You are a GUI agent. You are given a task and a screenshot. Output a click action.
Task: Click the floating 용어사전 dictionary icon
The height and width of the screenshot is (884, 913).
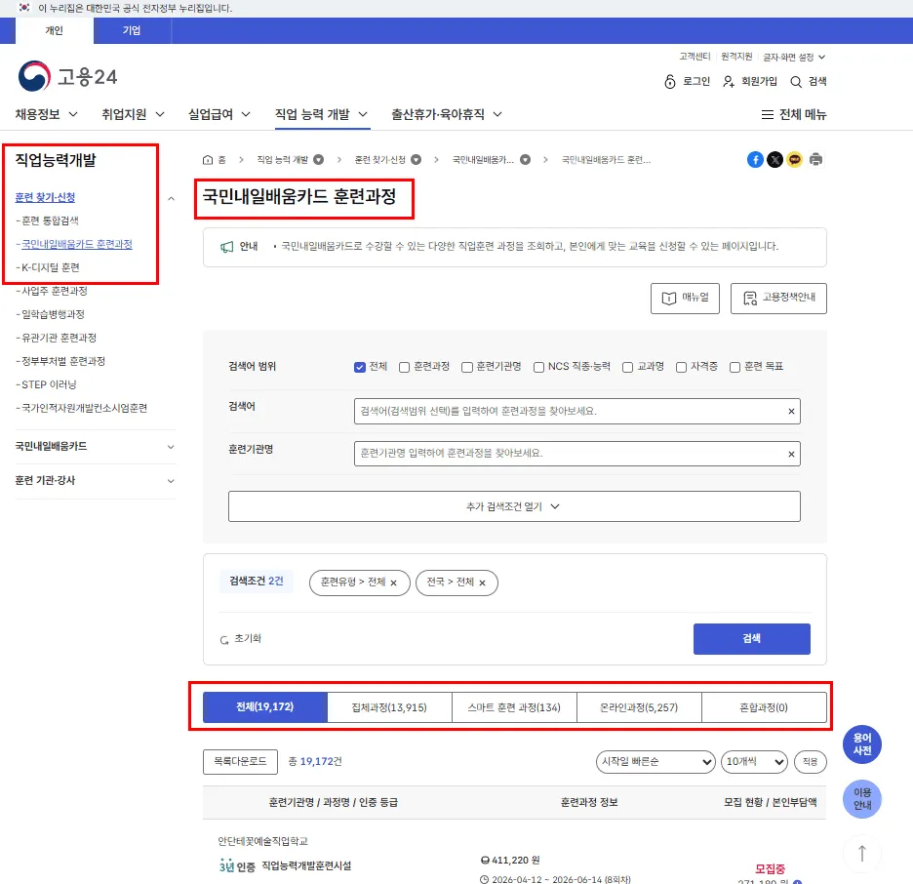tap(861, 744)
